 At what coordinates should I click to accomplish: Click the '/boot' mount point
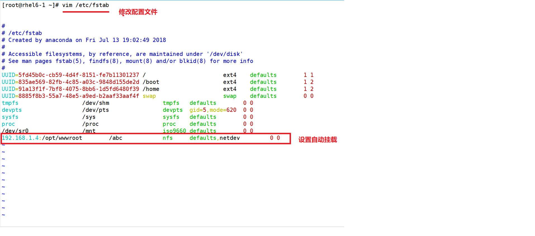[151, 82]
